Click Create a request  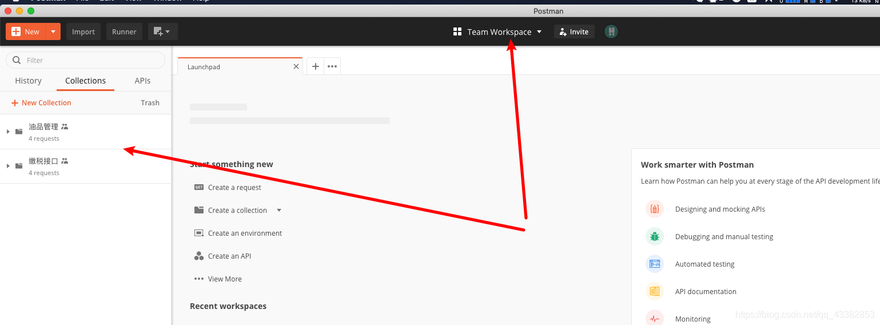click(234, 187)
